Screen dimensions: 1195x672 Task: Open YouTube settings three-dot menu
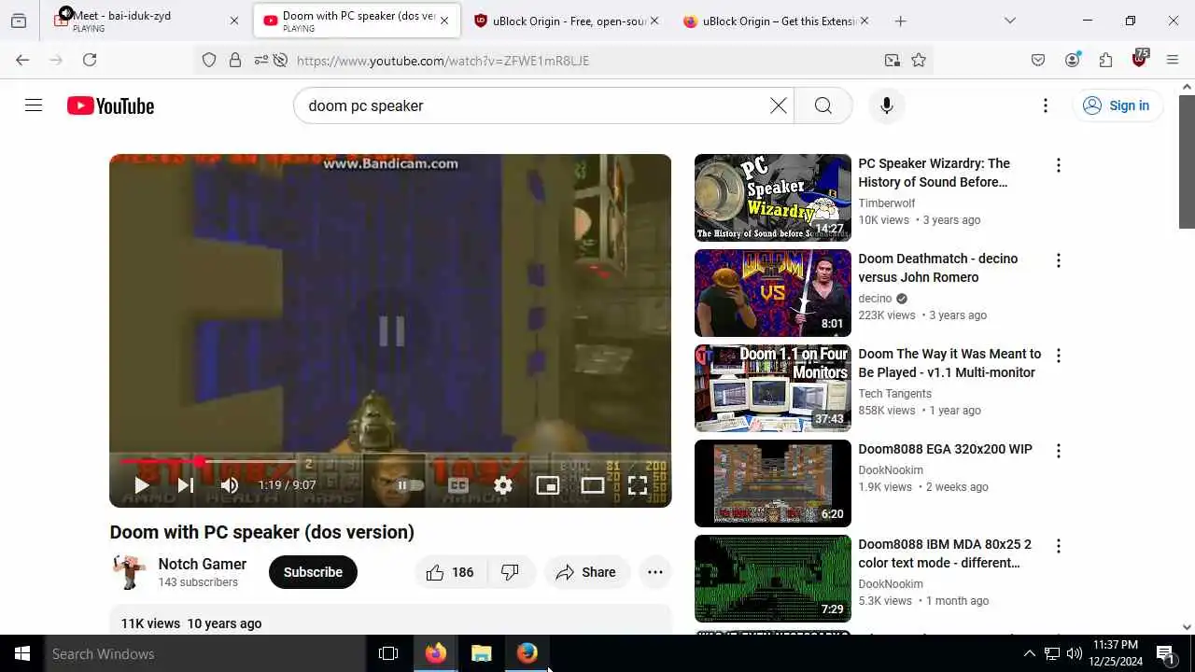tap(1046, 105)
